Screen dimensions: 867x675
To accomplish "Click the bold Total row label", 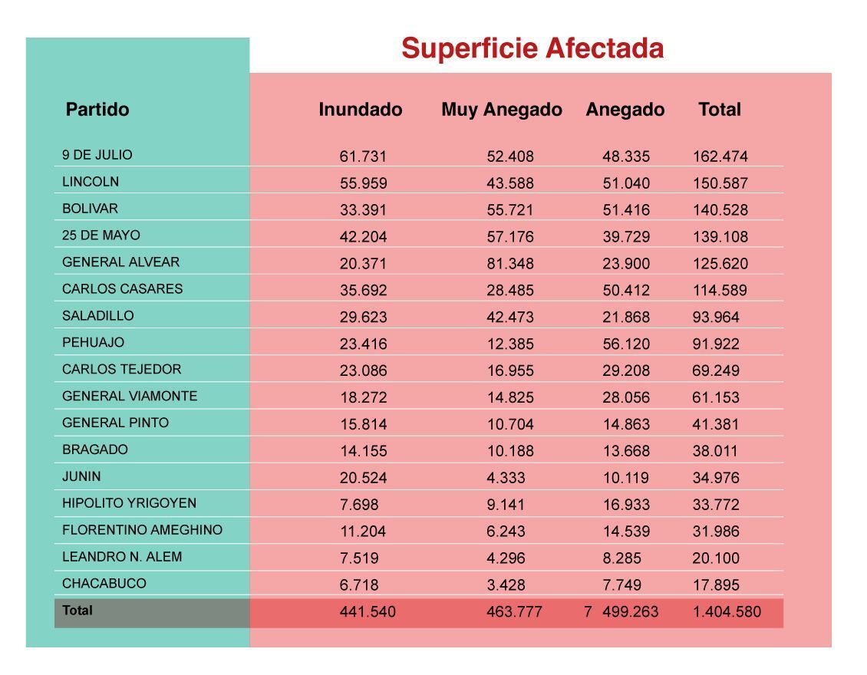I will 77,611.
